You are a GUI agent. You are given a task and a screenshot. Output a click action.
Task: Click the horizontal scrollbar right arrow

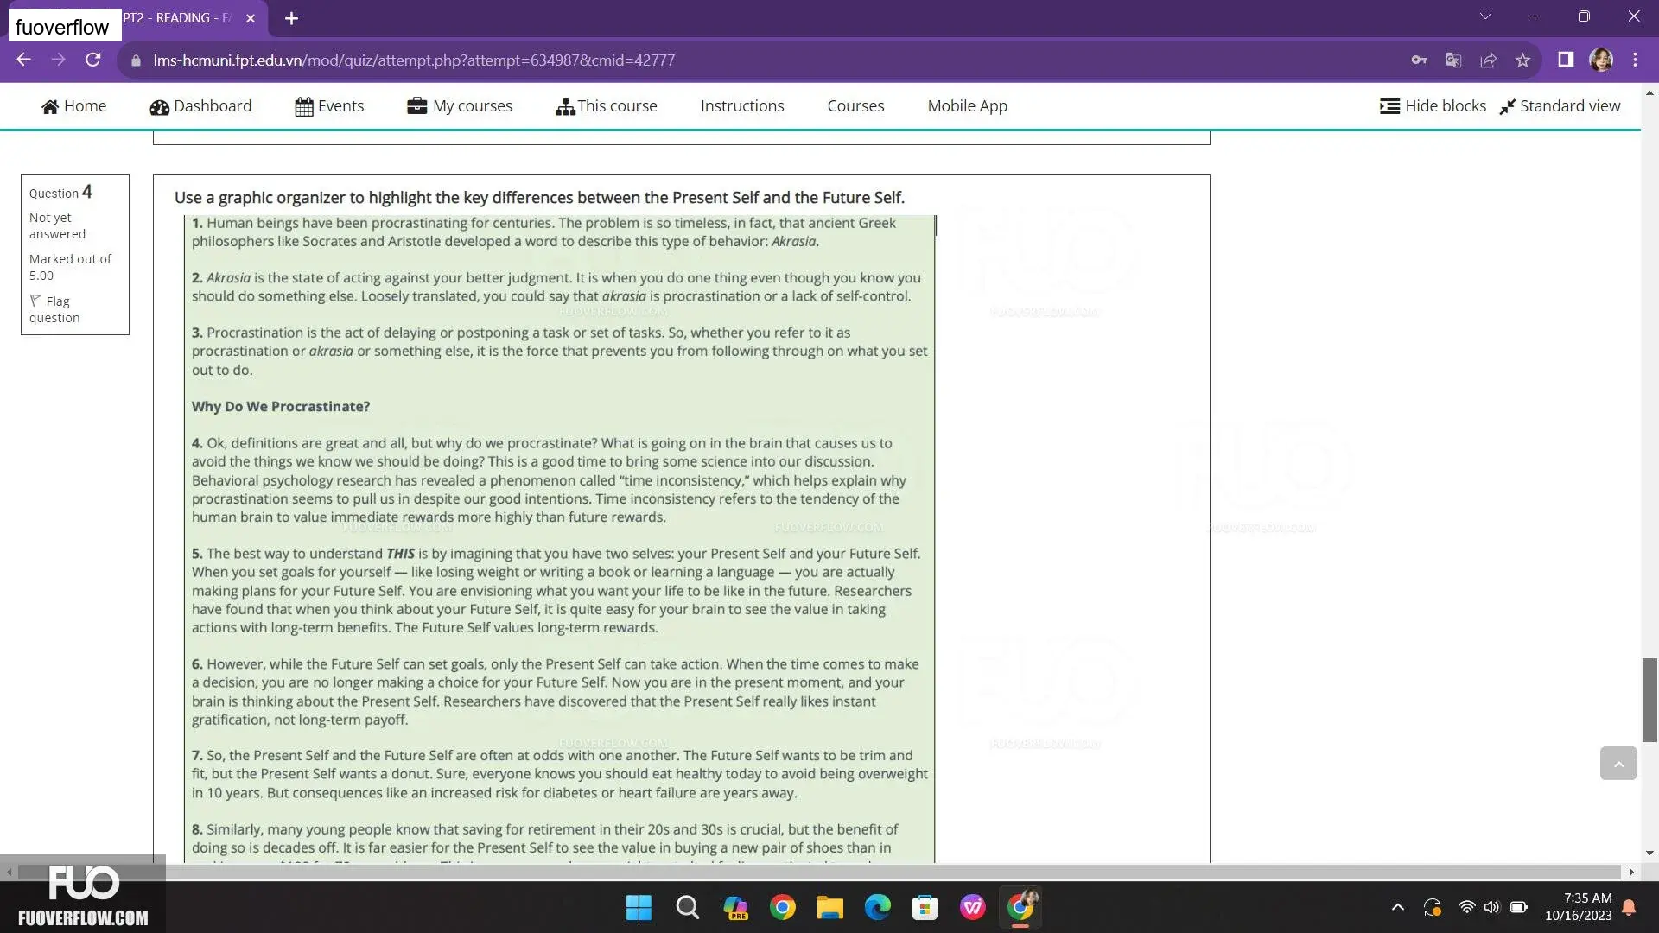tap(1631, 873)
